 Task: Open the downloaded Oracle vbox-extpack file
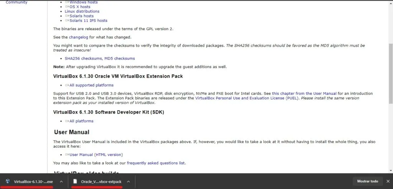101,181
